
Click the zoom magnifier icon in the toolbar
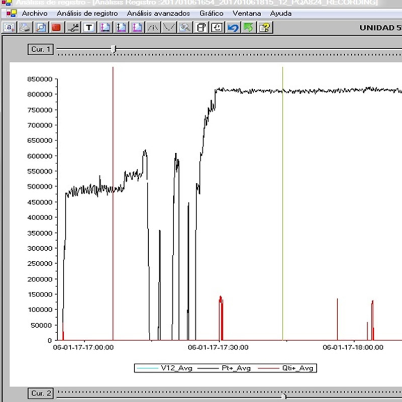tap(184, 28)
